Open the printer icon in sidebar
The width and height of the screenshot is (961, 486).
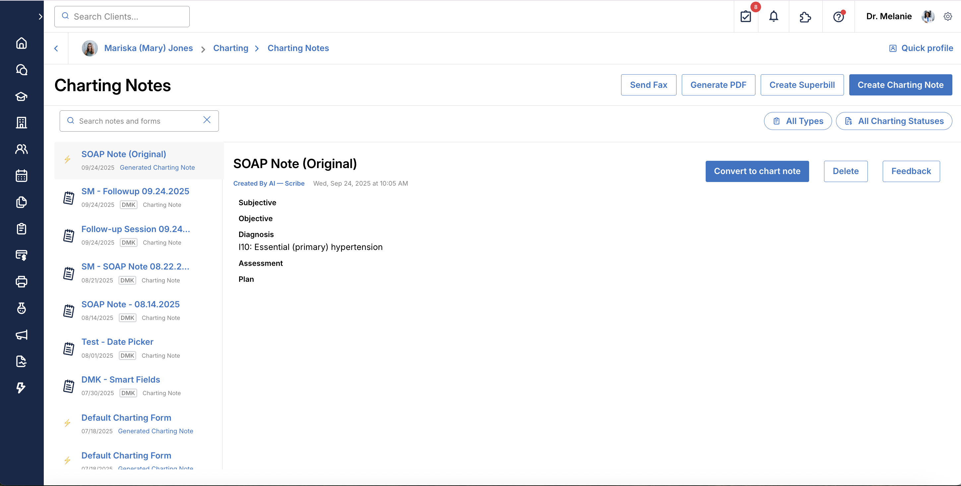pyautogui.click(x=21, y=281)
